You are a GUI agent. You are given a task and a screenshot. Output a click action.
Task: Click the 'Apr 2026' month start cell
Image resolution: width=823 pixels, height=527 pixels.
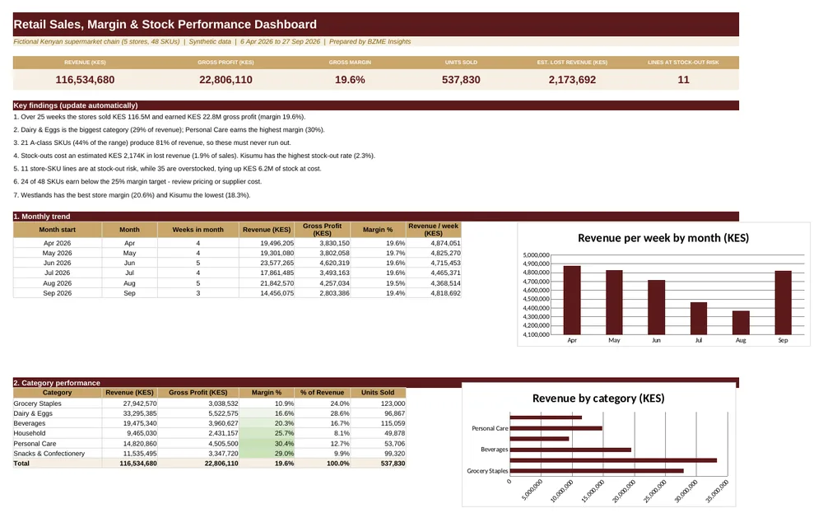(x=58, y=243)
